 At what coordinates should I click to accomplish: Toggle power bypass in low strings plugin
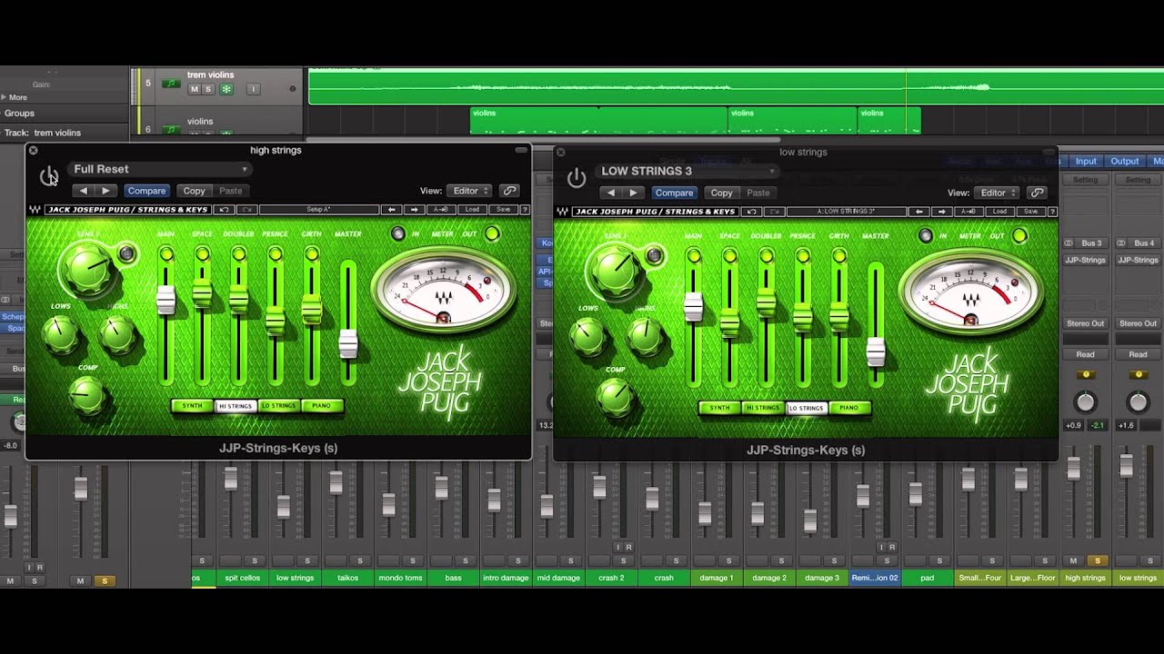tap(577, 178)
